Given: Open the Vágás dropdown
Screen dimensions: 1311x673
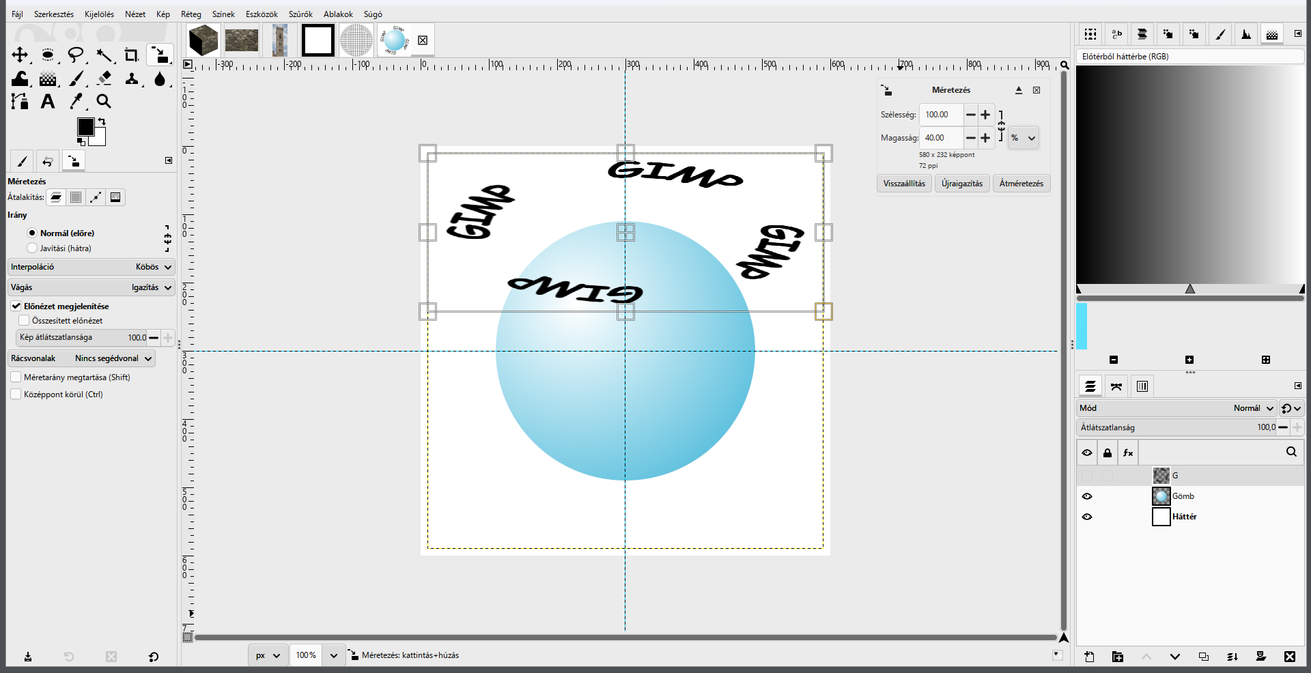Looking at the screenshot, I should (x=91, y=287).
